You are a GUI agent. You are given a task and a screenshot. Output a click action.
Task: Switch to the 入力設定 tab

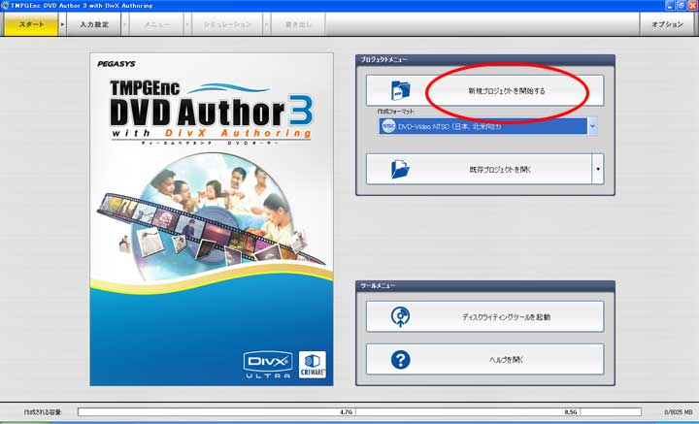point(94,24)
